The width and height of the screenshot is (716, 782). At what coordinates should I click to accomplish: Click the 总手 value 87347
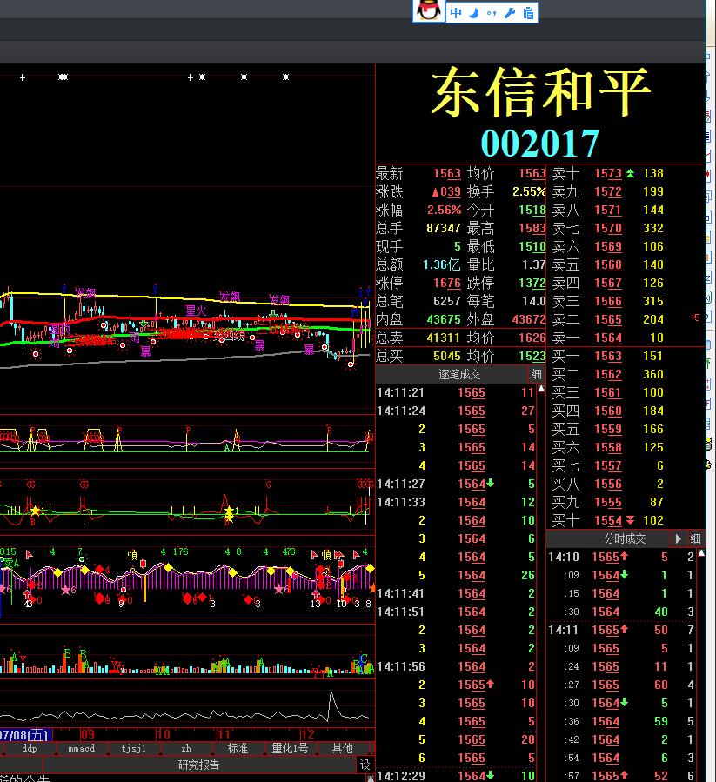click(443, 228)
